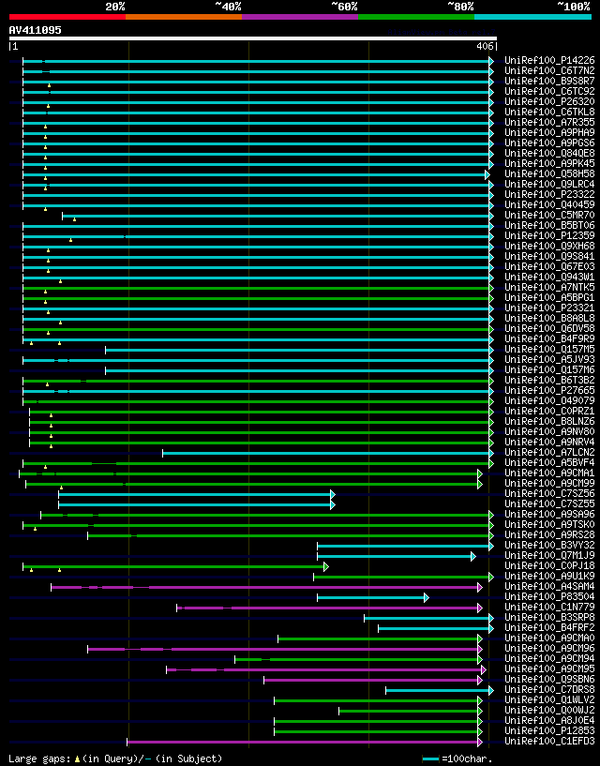Click the UniRef100_B6T3B2 label
600x766 pixels.
coord(549,380)
